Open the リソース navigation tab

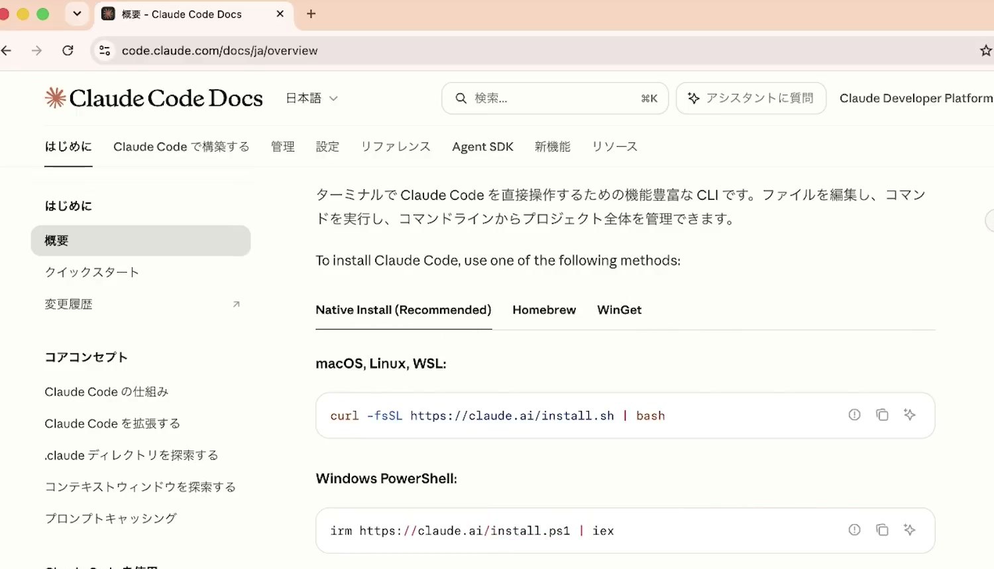coord(615,147)
